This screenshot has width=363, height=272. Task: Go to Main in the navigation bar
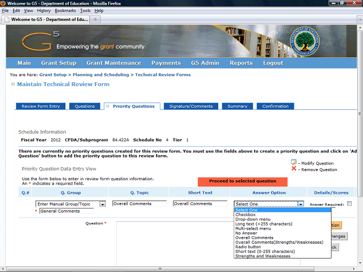tap(24, 63)
